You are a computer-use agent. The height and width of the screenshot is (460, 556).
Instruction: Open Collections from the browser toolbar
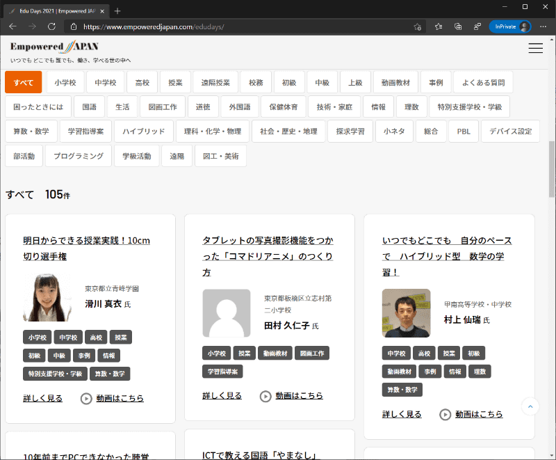coord(457,26)
